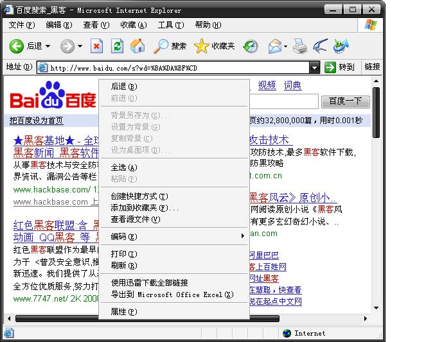
Task: Open the Search pane with the magnifier icon
Action: click(x=161, y=46)
